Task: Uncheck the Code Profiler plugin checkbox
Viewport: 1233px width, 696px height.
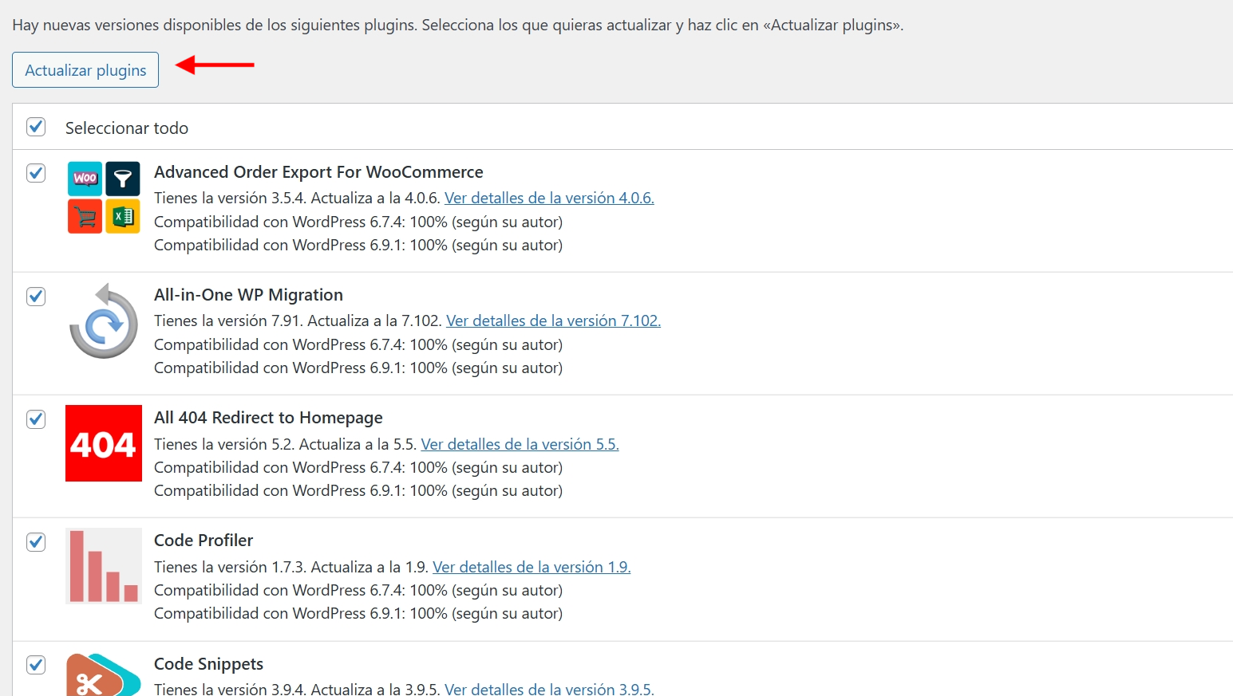Action: (x=36, y=542)
